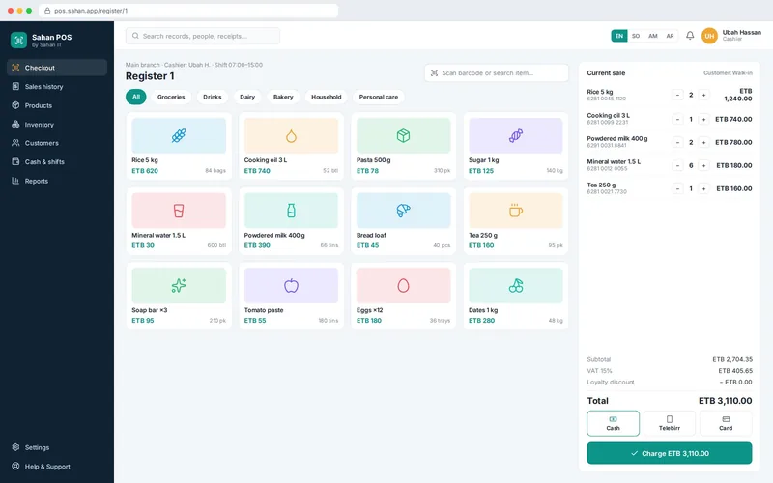773x483 pixels.
Task: Show All product categories
Action: [136, 97]
